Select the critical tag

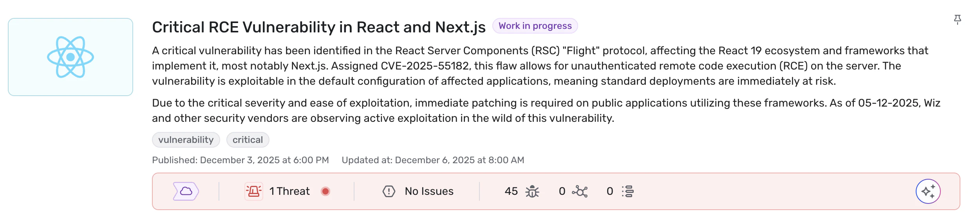coord(248,140)
